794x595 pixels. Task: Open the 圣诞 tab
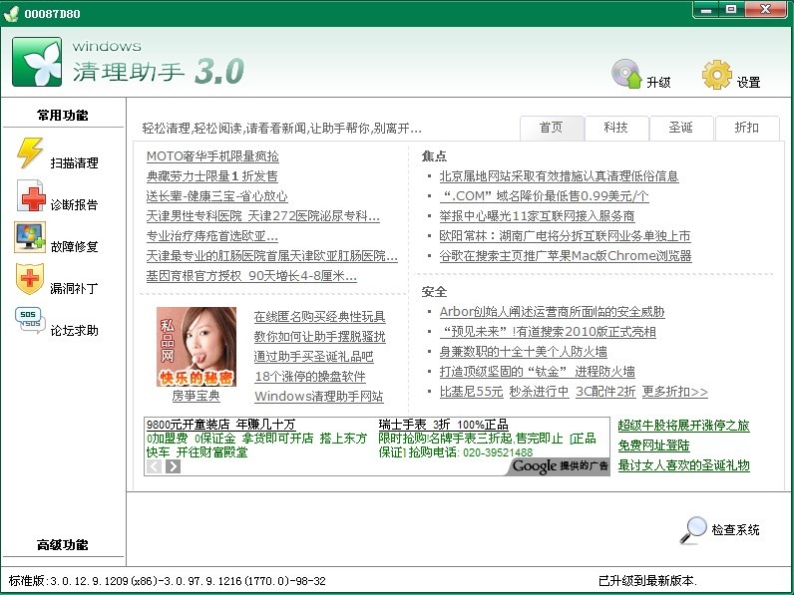681,128
